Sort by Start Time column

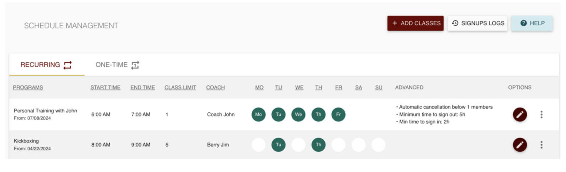105,88
